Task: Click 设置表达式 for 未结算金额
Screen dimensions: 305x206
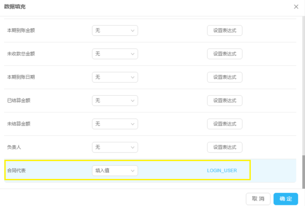Action: [225, 124]
